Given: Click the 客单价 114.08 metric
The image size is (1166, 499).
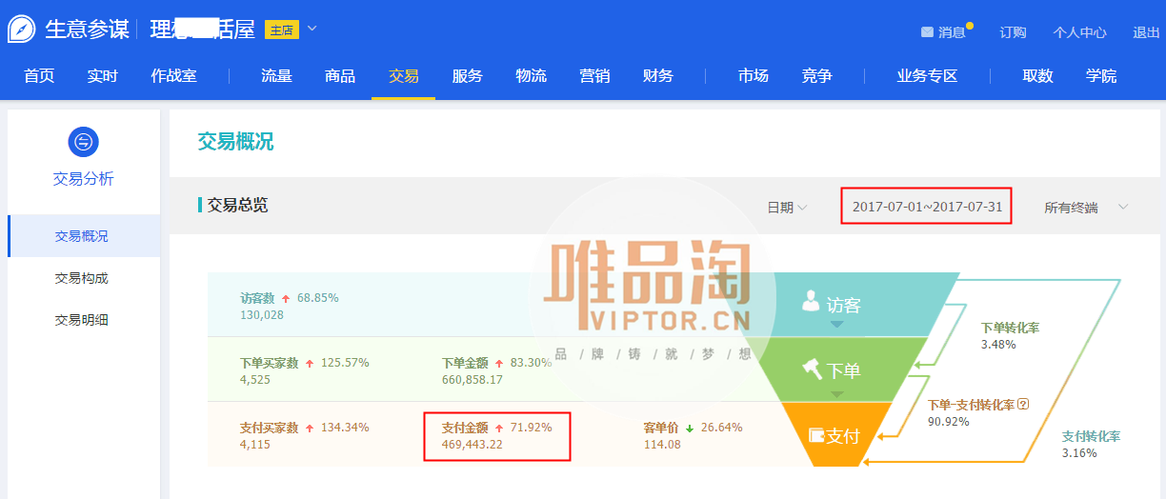Looking at the screenshot, I should tap(693, 435).
